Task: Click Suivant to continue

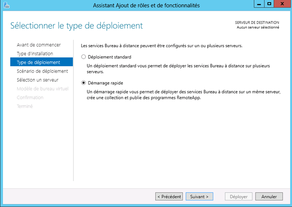Action: coord(199,196)
